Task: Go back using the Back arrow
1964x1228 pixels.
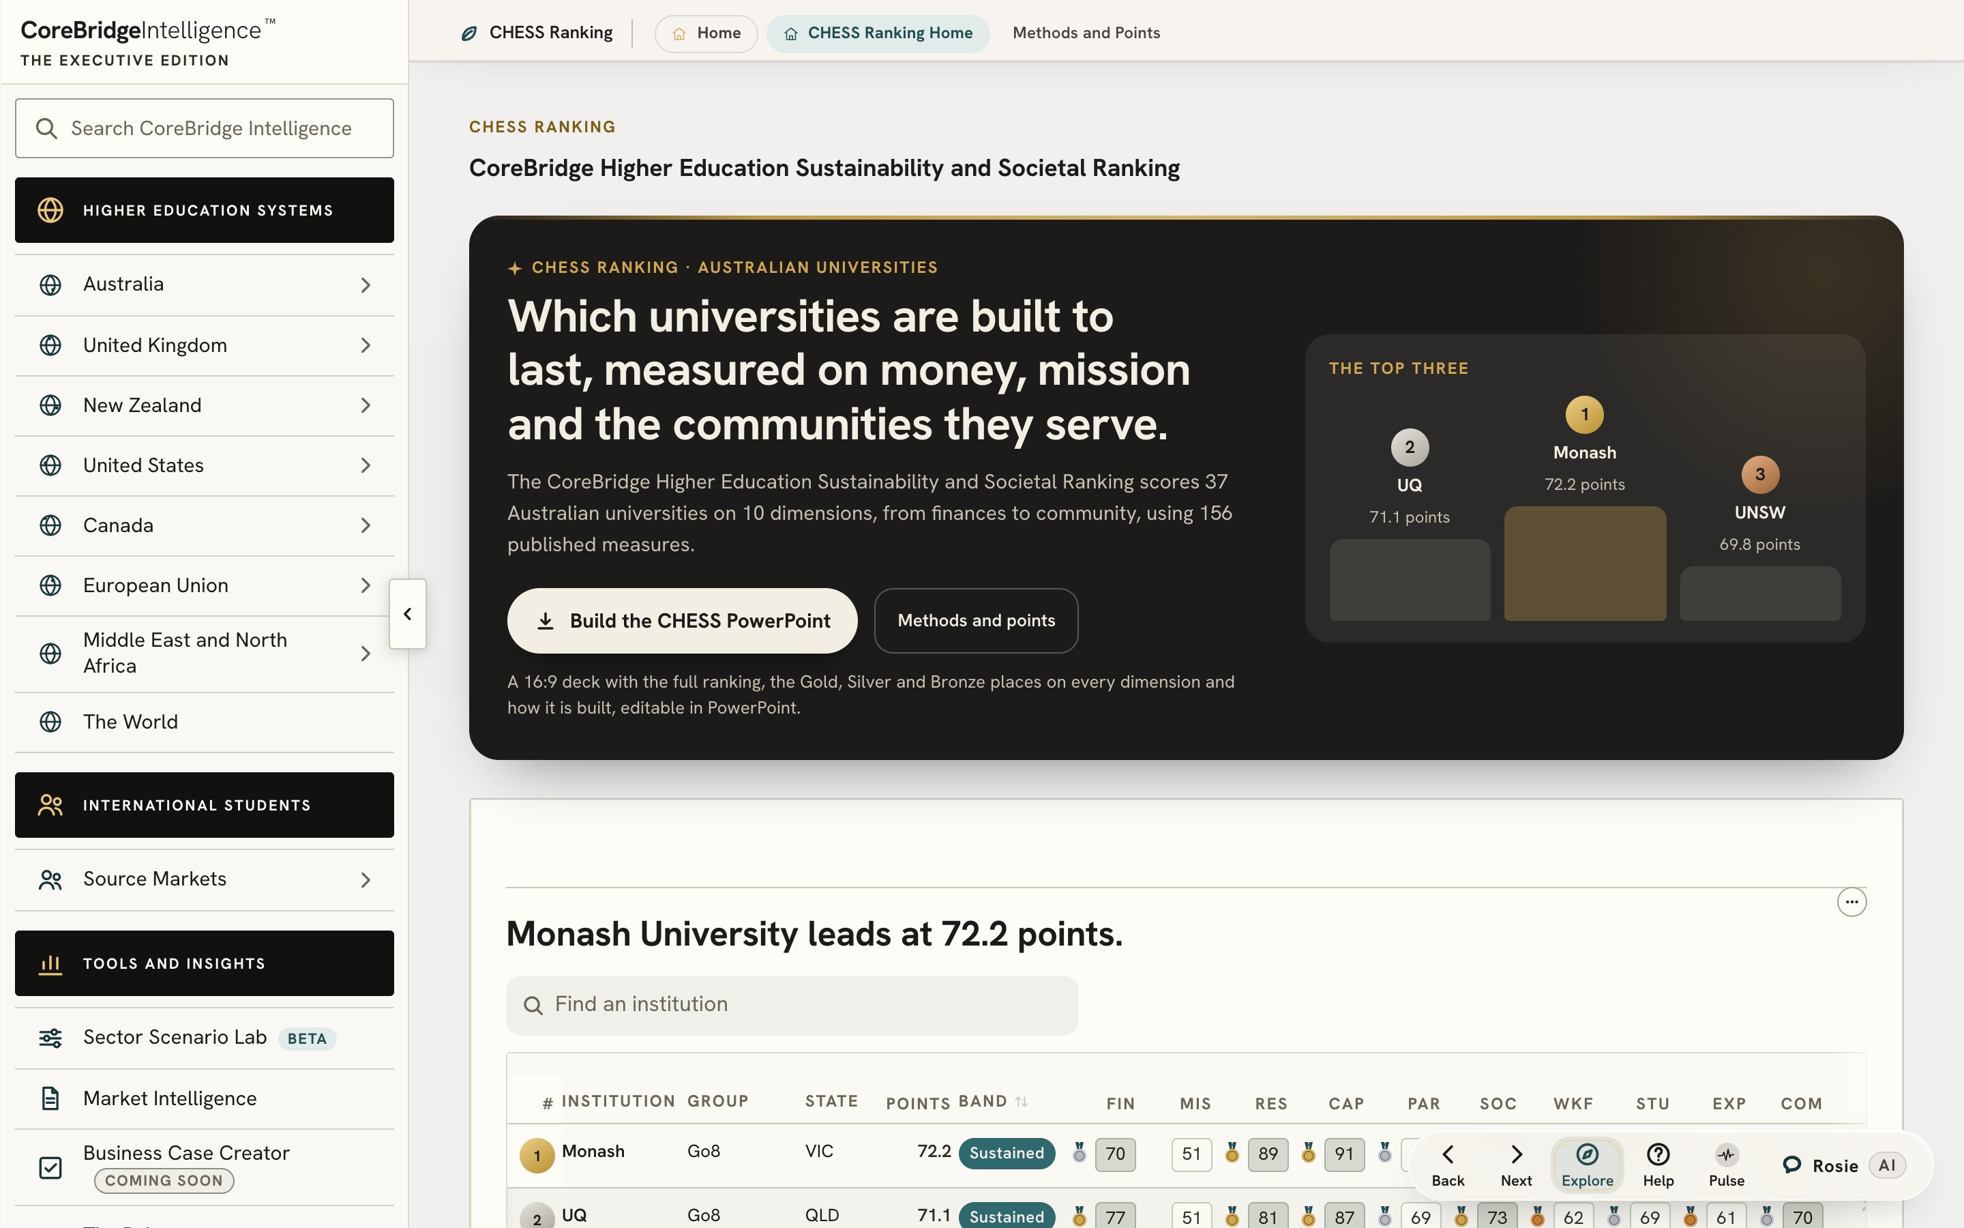Action: 1448,1165
